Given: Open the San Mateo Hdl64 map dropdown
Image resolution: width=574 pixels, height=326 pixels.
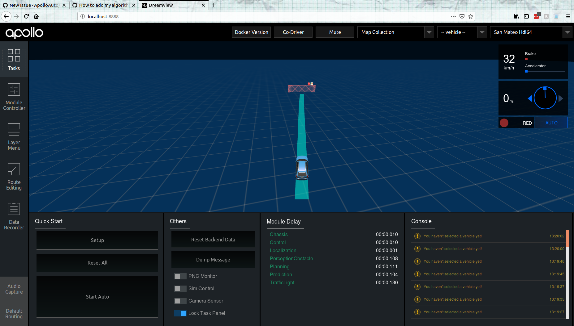Looking at the screenshot, I should pyautogui.click(x=568, y=32).
